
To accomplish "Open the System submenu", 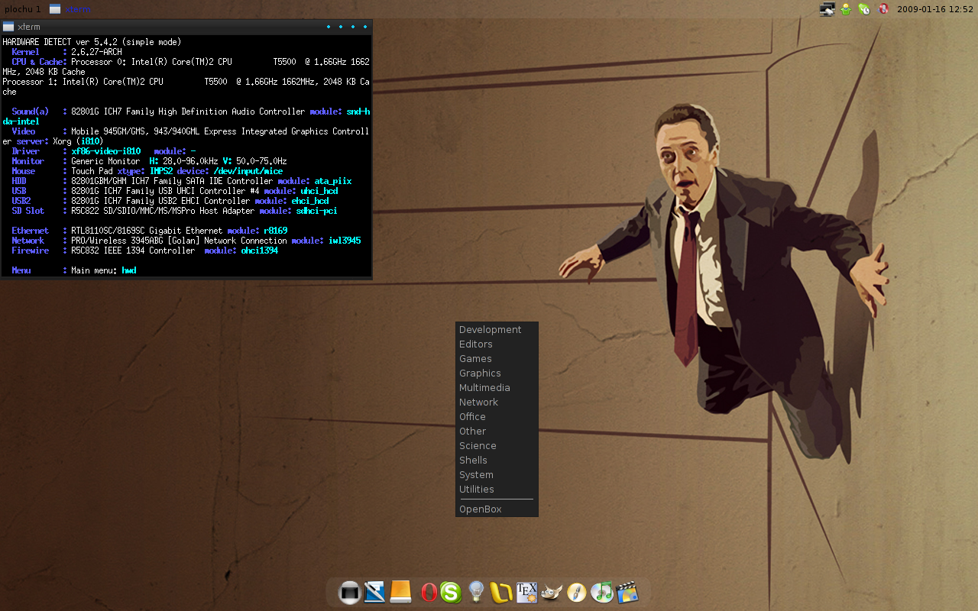I will click(x=497, y=475).
